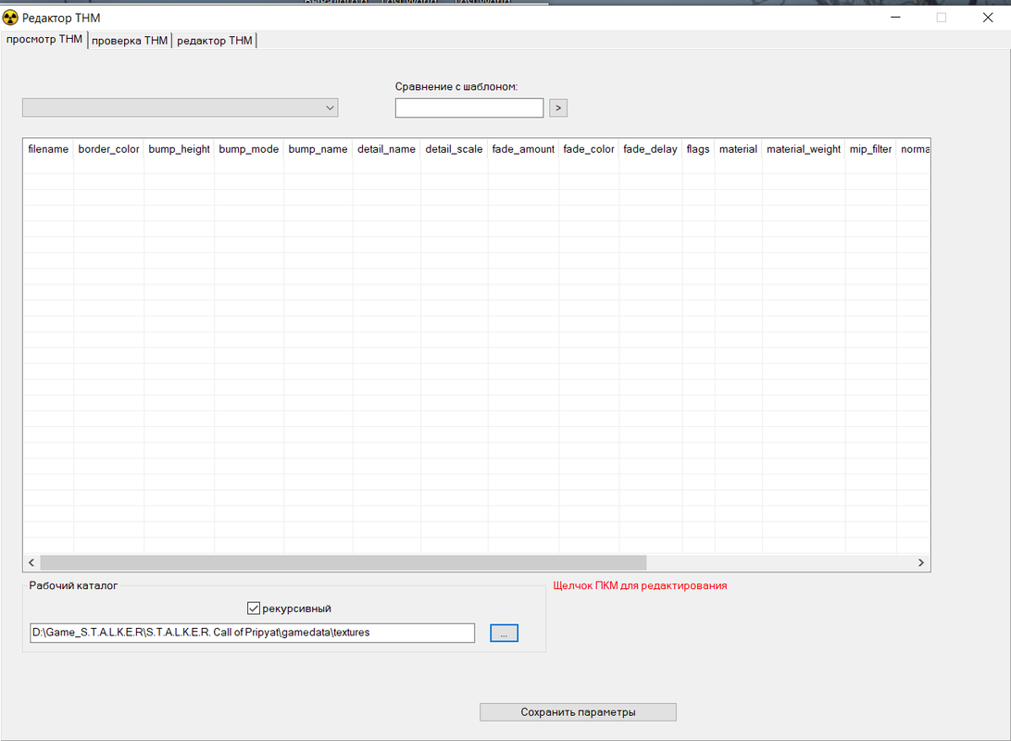Focus the Сравнение с шаблоном input field

[469, 107]
